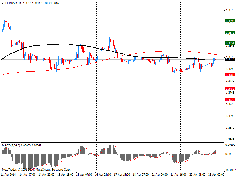Image resolution: width=236 pixels, height=177 pixels.
Task: Select the red 1.3729 price level label
Action: pos(230,100)
